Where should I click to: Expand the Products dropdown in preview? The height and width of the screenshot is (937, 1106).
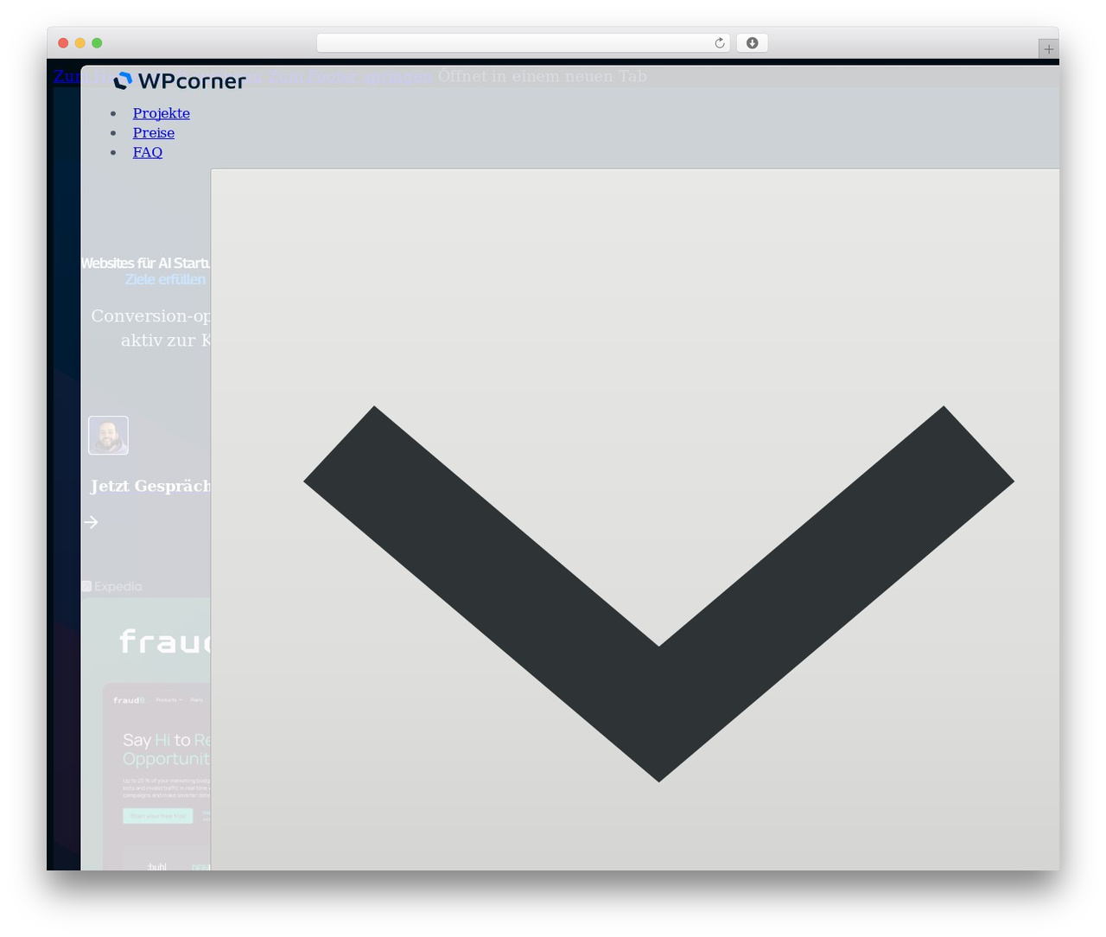pos(168,700)
